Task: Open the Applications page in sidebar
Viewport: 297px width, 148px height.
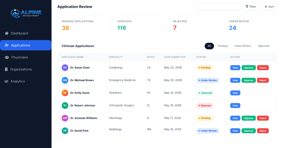Action: (26, 45)
